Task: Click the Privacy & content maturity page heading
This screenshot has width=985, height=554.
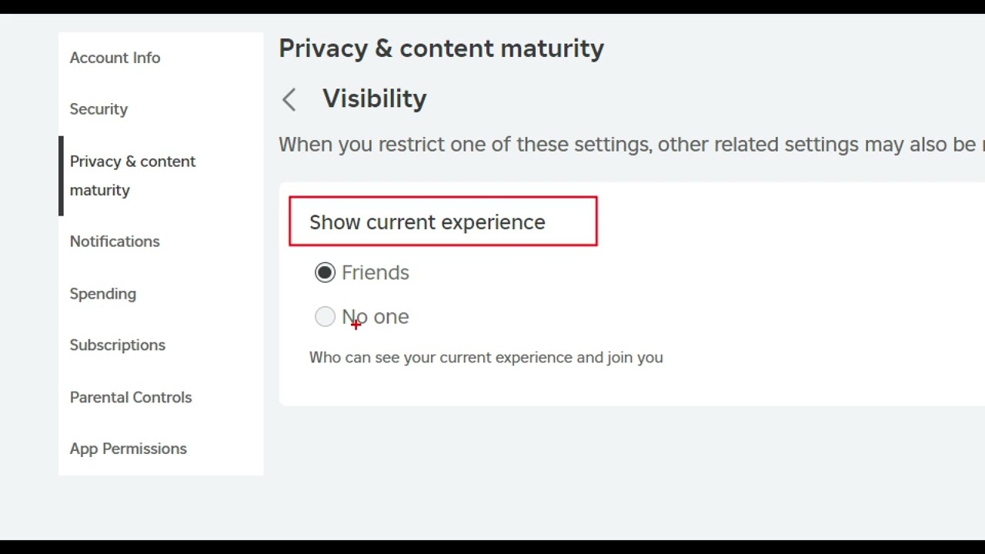Action: pyautogui.click(x=441, y=48)
